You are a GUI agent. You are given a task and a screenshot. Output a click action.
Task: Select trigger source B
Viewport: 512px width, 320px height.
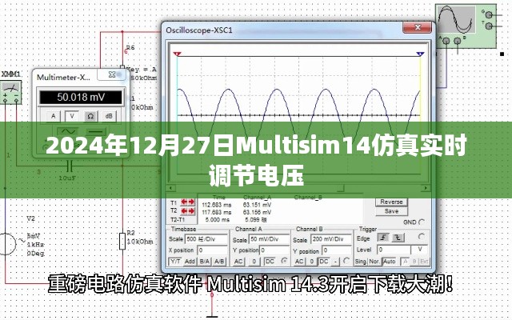click(x=414, y=262)
